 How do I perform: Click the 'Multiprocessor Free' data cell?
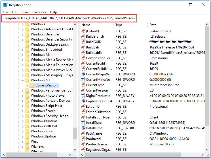[164, 85]
